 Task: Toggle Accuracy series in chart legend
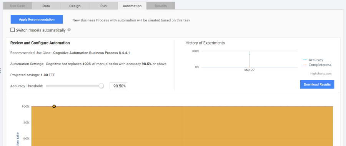click(x=313, y=60)
